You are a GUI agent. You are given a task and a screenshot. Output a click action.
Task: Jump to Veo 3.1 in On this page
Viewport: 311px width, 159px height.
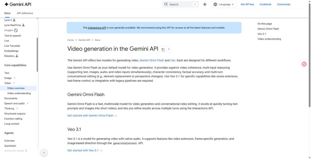coord(261,34)
